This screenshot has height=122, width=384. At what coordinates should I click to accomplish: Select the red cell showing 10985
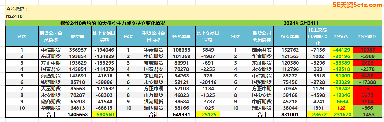coord(367,50)
